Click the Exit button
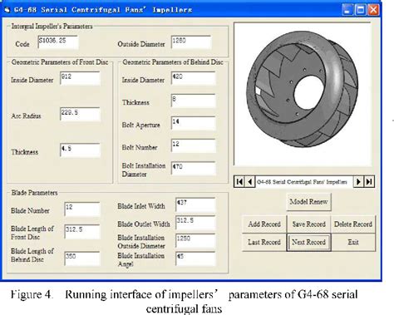394x315 pixels. pyautogui.click(x=353, y=243)
